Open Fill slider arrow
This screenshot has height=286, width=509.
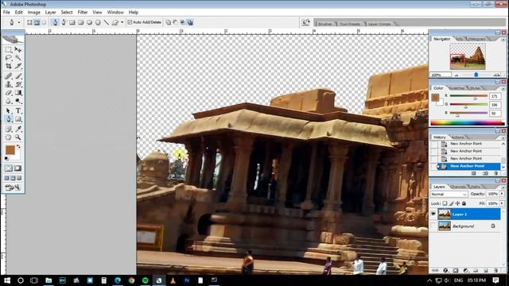click(502, 203)
